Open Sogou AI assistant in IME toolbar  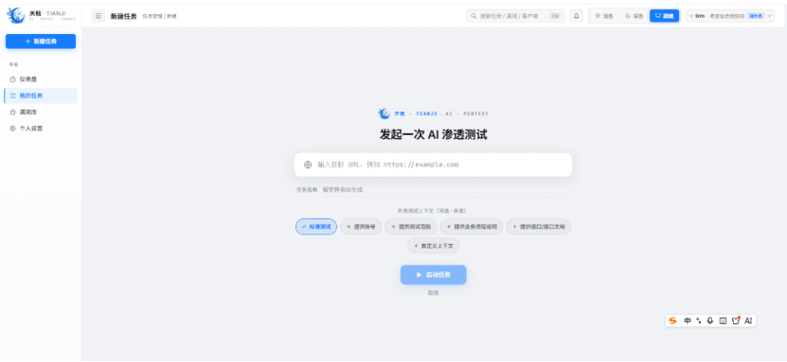748,321
